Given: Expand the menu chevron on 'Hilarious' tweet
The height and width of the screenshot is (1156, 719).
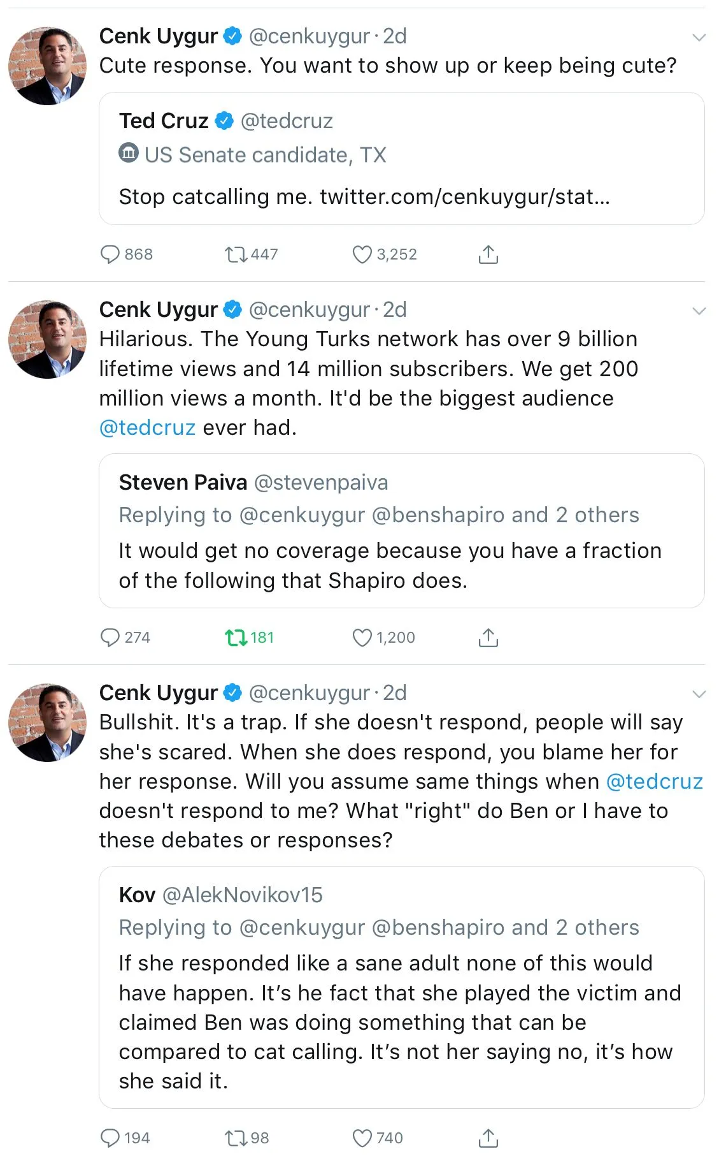Looking at the screenshot, I should (699, 311).
